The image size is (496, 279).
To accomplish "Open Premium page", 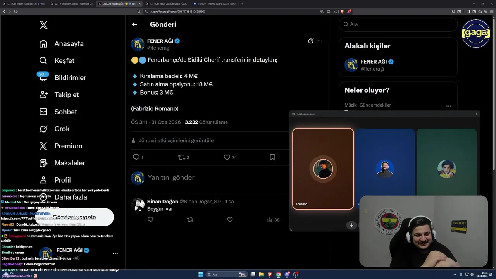I will coord(61,146).
